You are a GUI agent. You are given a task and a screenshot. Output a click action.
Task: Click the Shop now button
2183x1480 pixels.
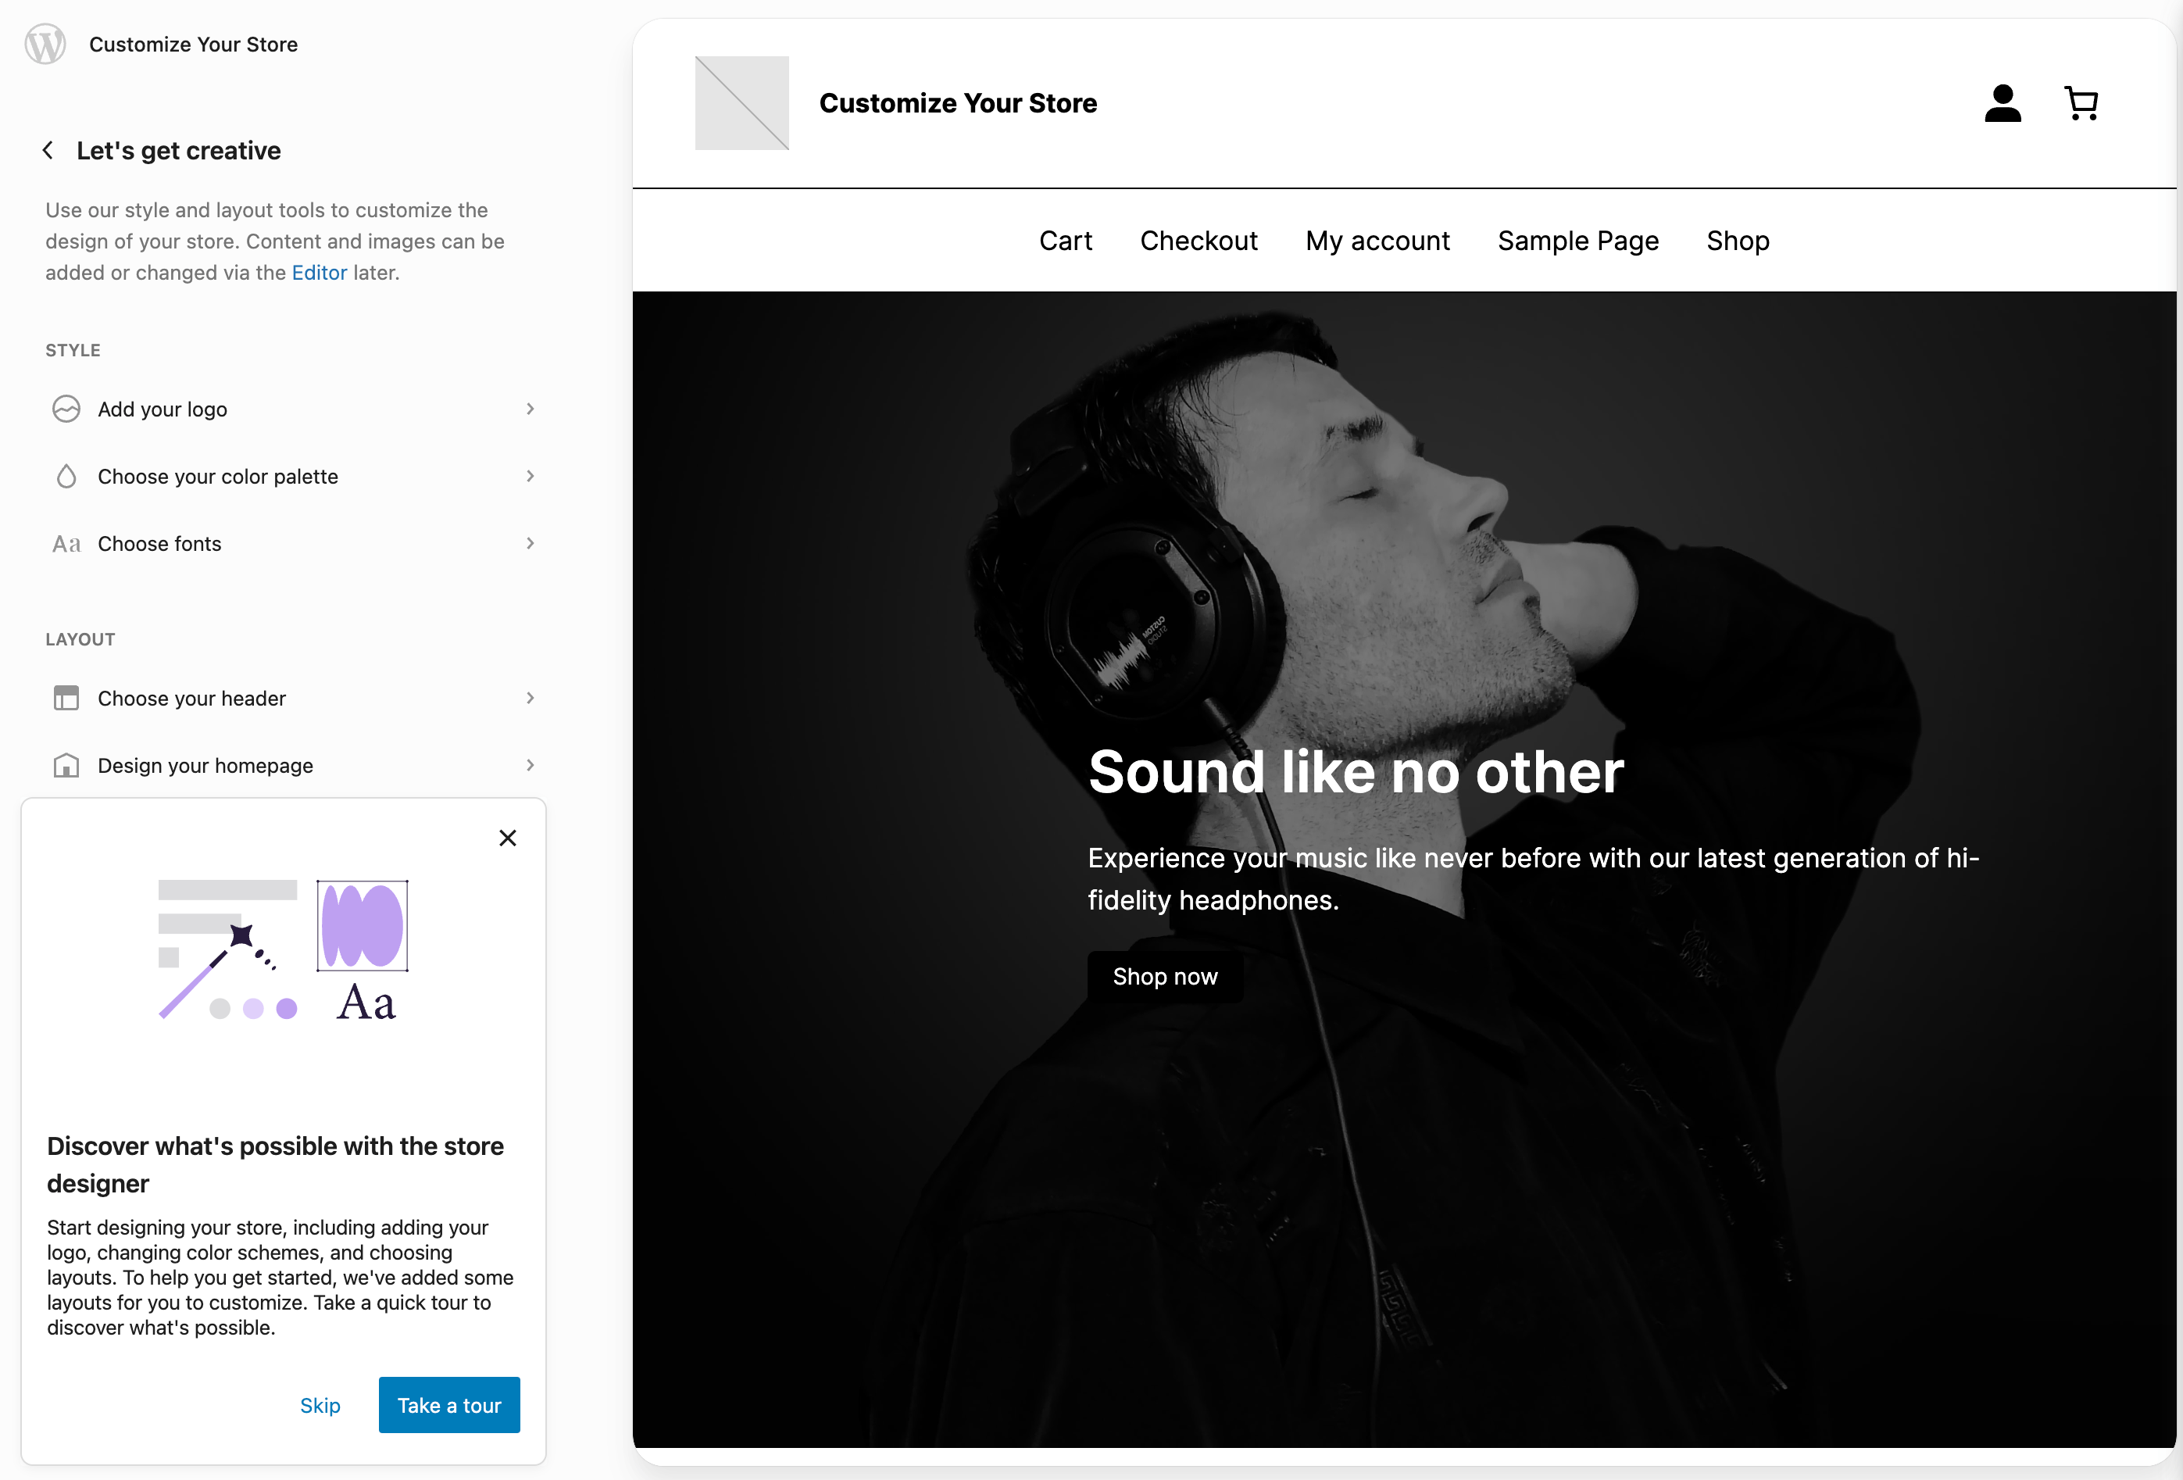[x=1164, y=976]
